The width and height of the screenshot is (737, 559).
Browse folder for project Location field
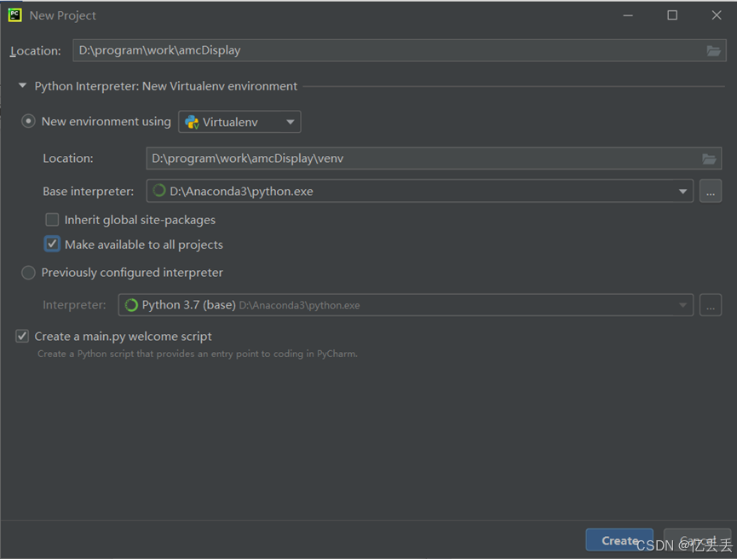click(713, 51)
